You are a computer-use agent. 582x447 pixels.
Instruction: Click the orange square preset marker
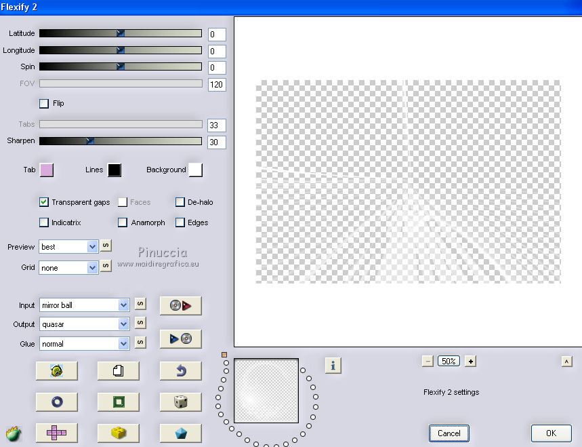tap(224, 355)
